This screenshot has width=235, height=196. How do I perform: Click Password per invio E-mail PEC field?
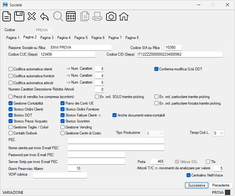click(x=96, y=155)
